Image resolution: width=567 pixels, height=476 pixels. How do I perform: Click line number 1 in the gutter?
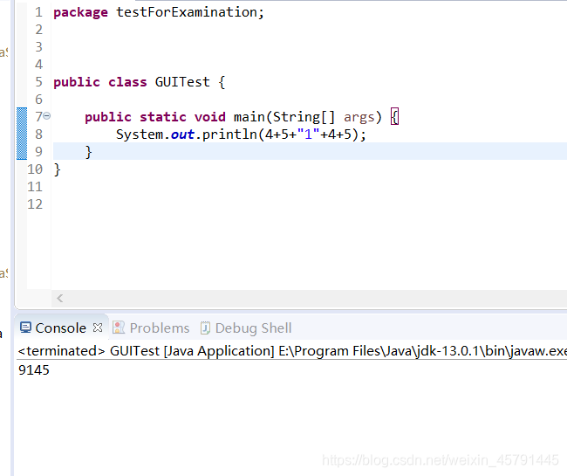click(x=38, y=12)
